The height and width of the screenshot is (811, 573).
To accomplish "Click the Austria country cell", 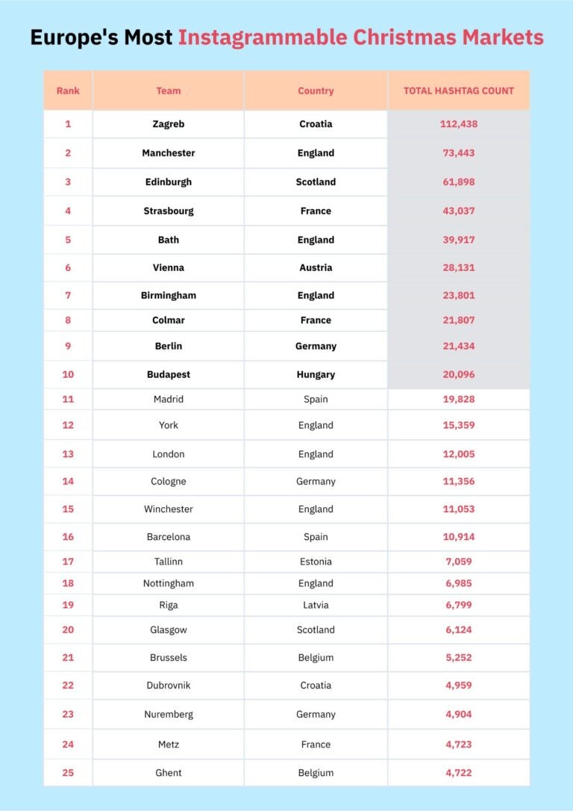I will pyautogui.click(x=316, y=268).
